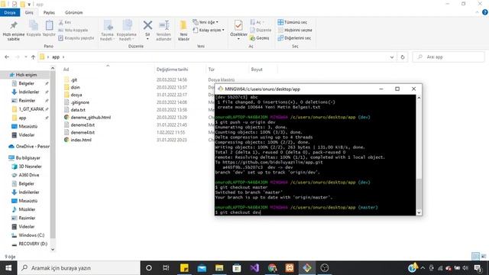Click the terminal scrollbar up arrow

point(419,98)
